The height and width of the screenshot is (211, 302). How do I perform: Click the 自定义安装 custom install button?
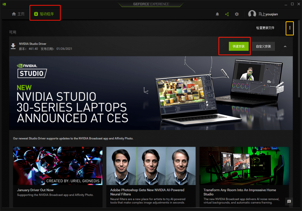click(263, 46)
